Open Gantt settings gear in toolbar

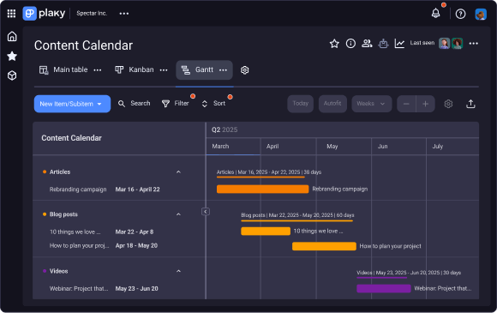tap(448, 104)
